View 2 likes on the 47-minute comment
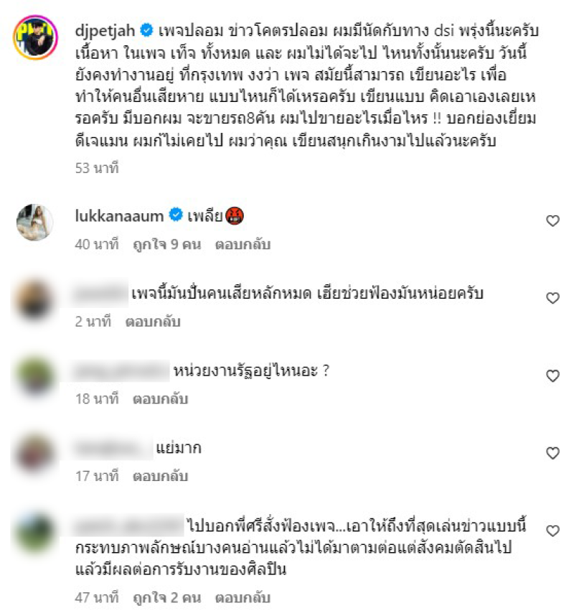Screen dimensions: 574x616 [167, 597]
